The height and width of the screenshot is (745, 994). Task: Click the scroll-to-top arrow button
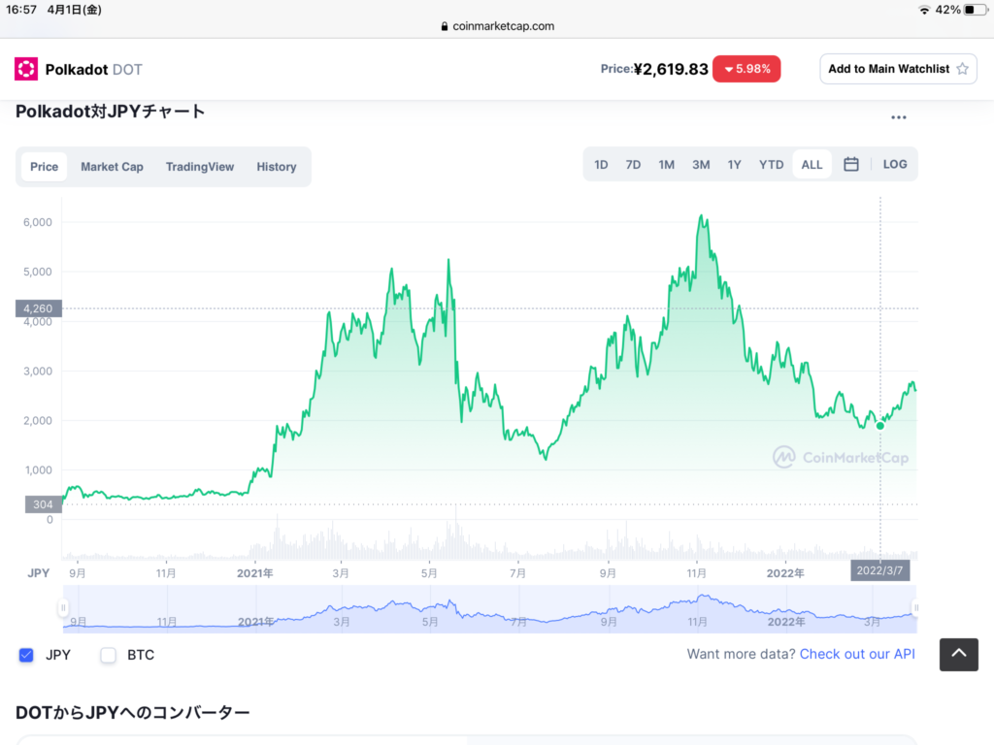(x=958, y=655)
